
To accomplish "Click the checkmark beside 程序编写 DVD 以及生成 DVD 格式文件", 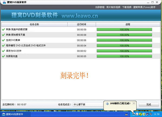I will 4,46.
